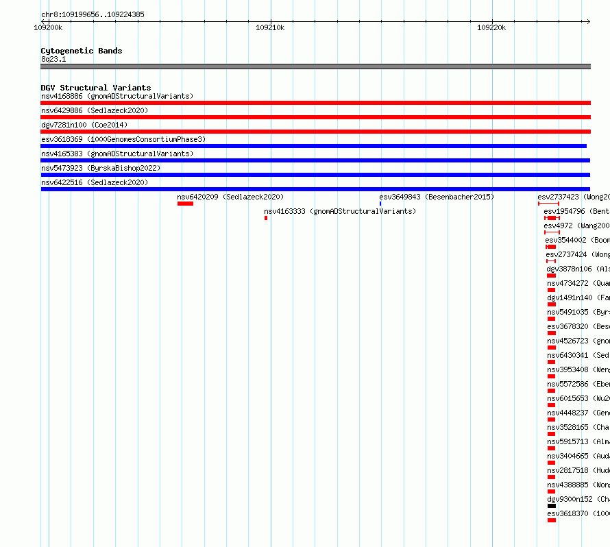Select the red glyph under nsv6420209

(185, 204)
